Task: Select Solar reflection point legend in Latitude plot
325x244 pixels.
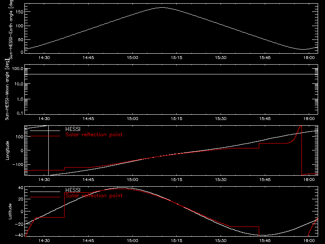Action: 94,196
